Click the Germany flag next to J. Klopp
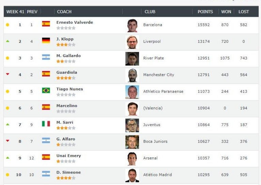 (x=46, y=40)
